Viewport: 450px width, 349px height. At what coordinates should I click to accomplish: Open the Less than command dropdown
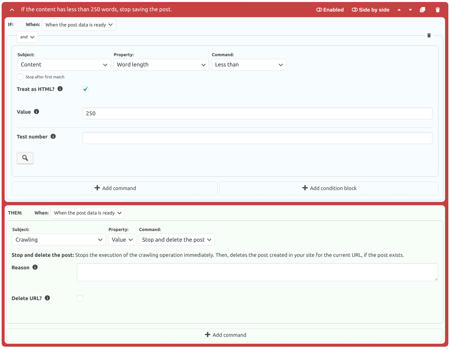[249, 65]
